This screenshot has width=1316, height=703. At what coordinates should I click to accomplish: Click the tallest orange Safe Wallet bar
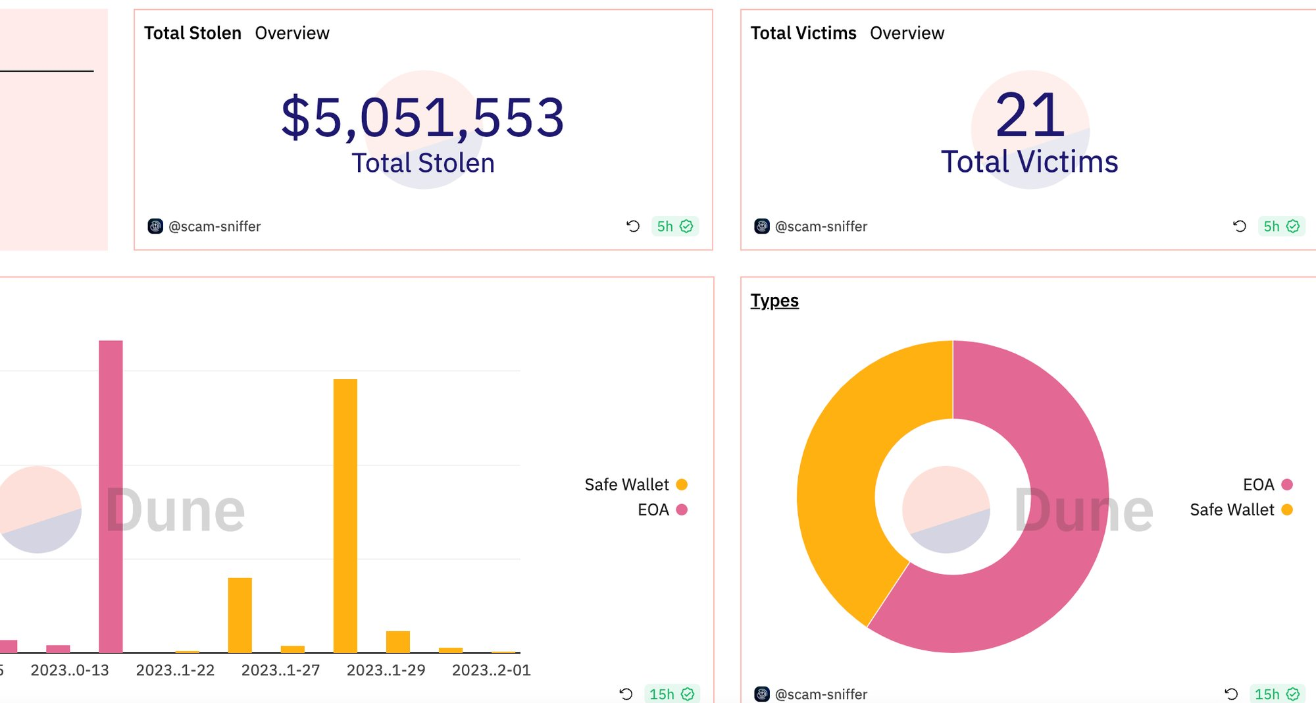click(345, 513)
